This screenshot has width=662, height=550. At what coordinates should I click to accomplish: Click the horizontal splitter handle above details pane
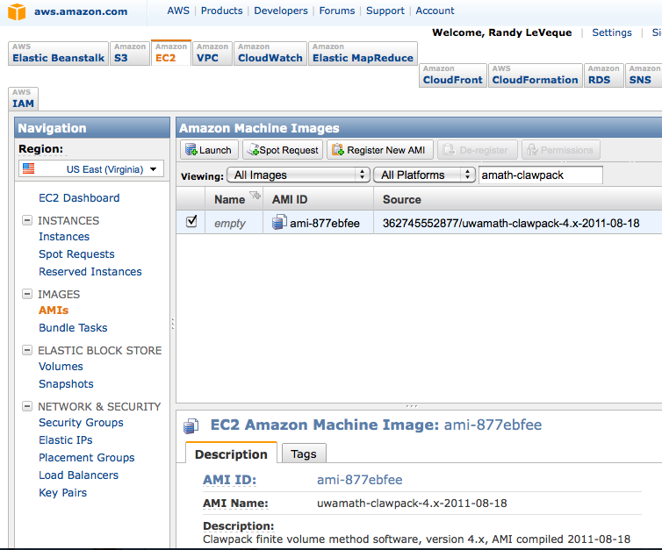(x=411, y=406)
